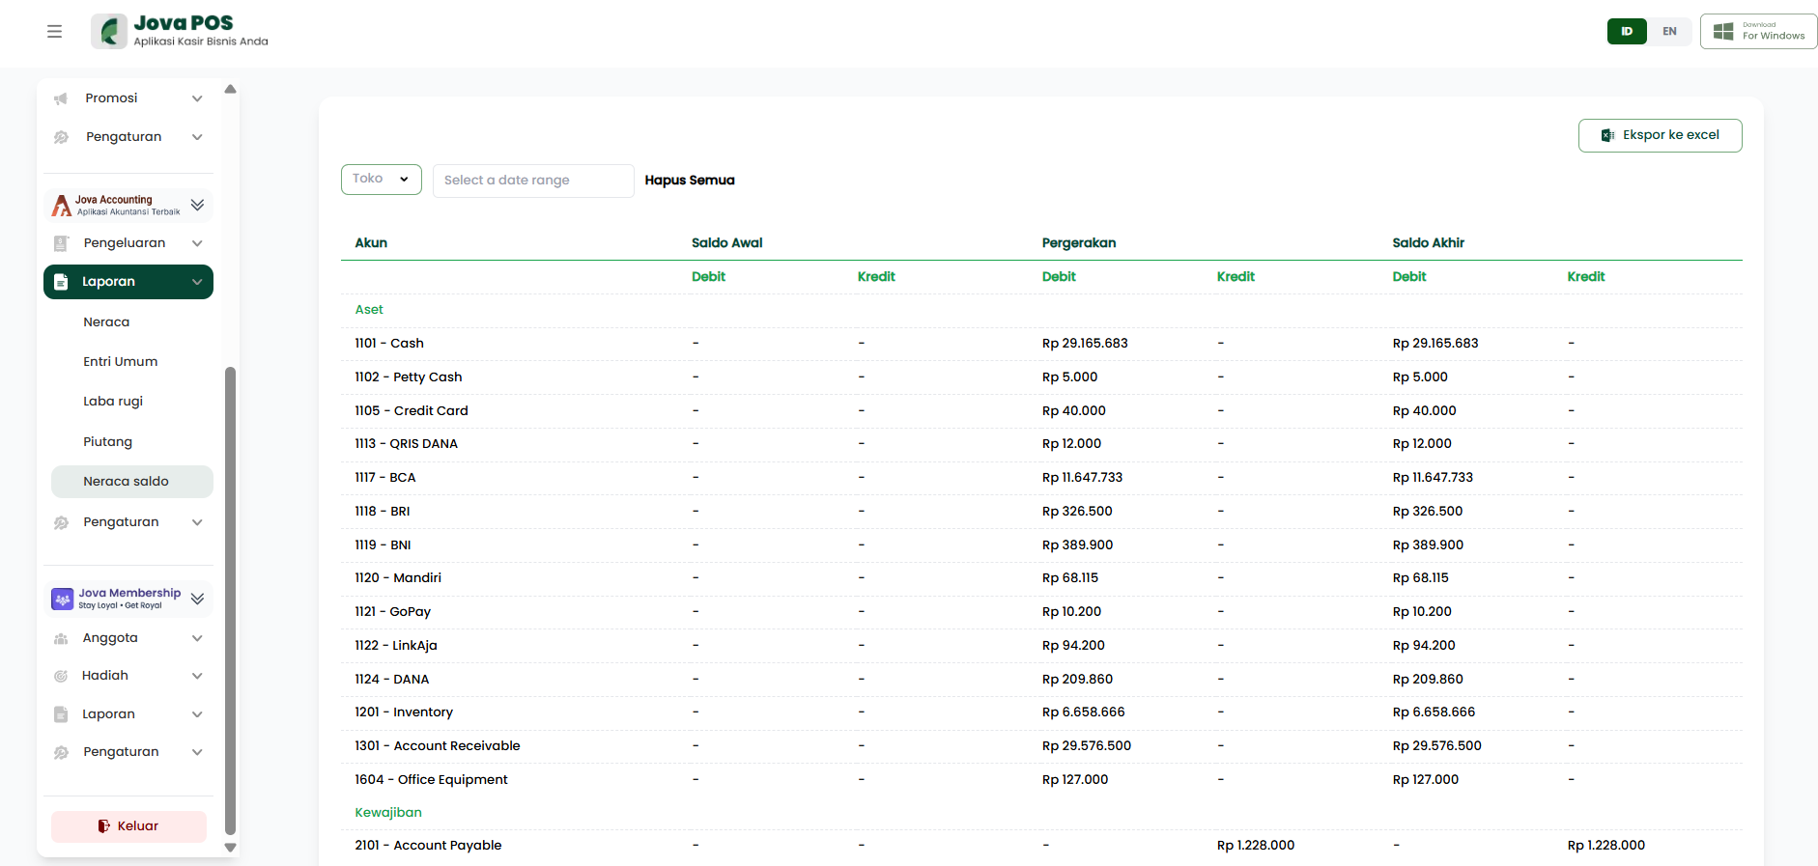Collapse the Jova Membership section
The image size is (1818, 866).
pos(197,599)
